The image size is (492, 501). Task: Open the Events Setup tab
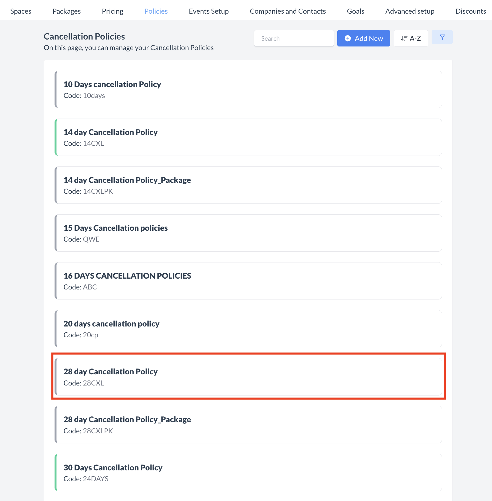point(209,11)
